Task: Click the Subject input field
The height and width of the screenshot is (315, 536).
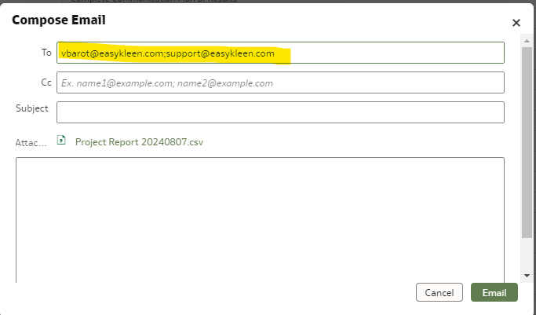Action: click(x=280, y=112)
